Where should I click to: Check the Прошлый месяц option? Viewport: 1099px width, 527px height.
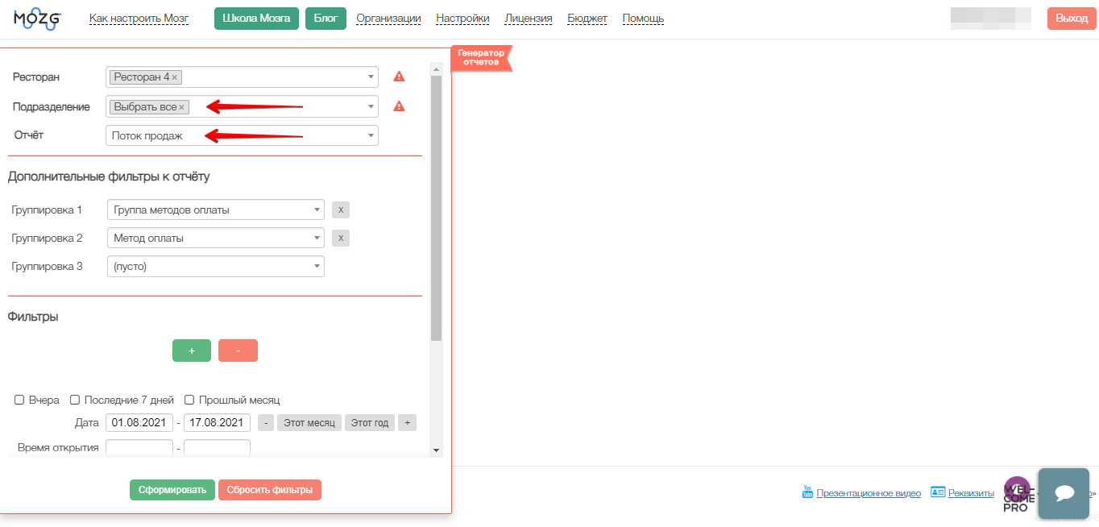(x=189, y=400)
